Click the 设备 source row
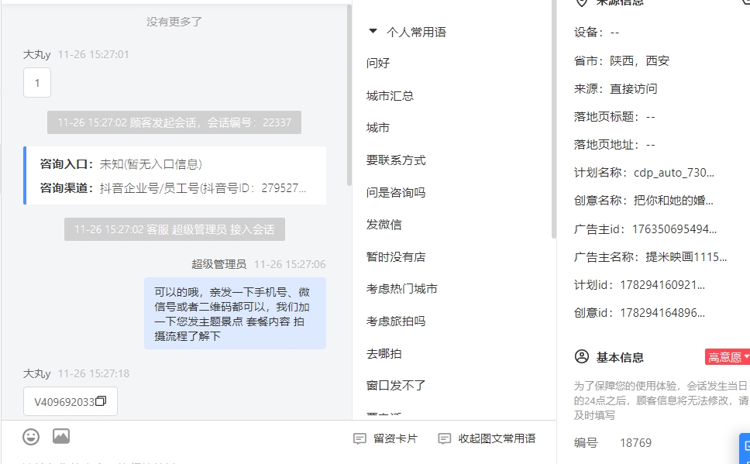This screenshot has height=464, width=750. click(x=597, y=32)
